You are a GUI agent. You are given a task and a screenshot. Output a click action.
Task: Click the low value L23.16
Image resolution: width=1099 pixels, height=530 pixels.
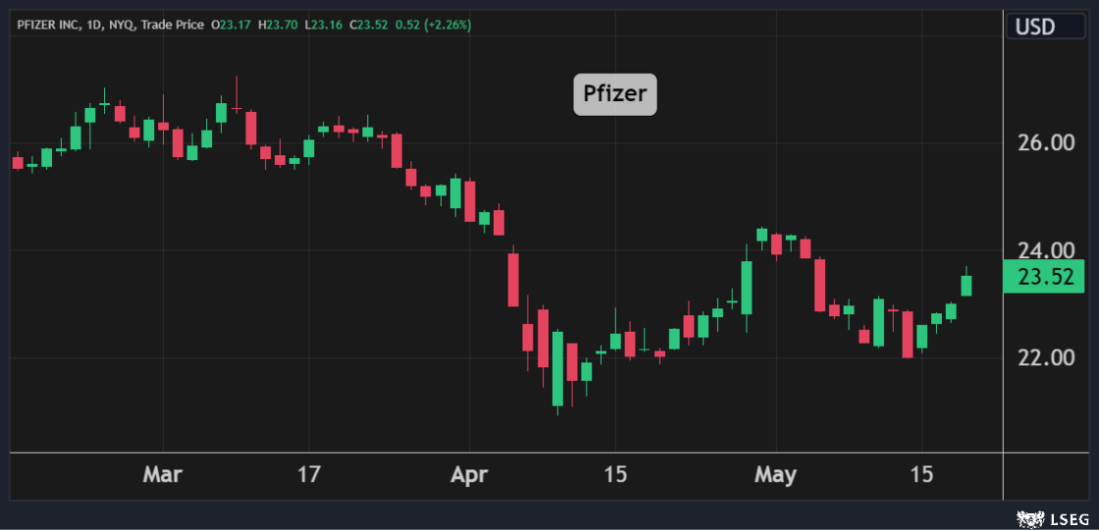tap(324, 25)
